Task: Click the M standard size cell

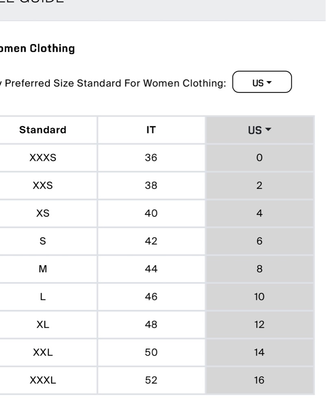Action: point(43,269)
